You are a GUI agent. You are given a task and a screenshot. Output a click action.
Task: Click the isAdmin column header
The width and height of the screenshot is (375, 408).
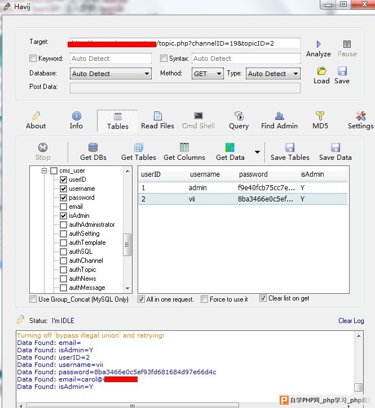(x=323, y=174)
